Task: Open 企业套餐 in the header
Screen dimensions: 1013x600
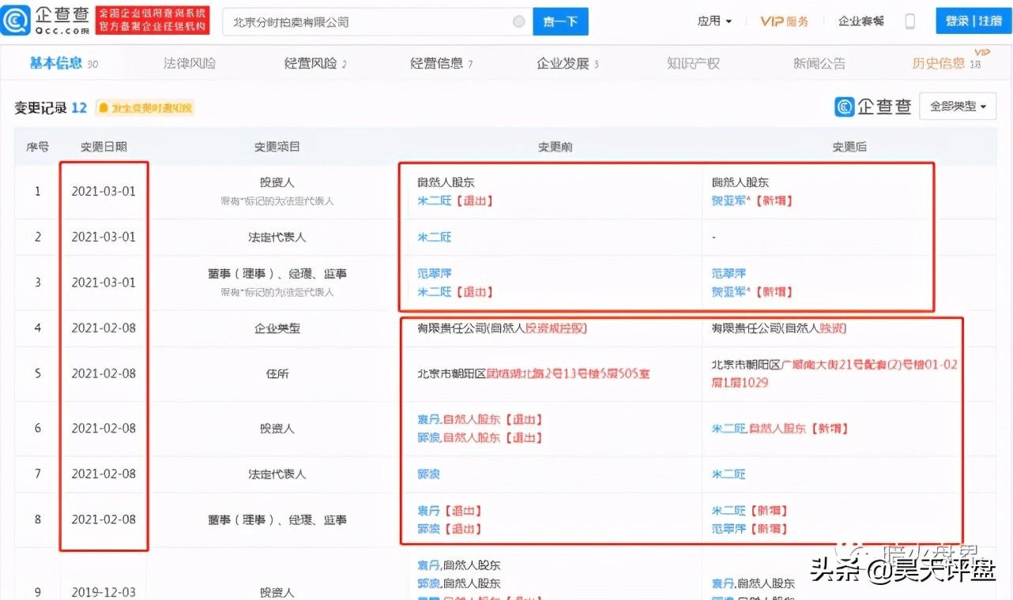Action: tap(861, 21)
